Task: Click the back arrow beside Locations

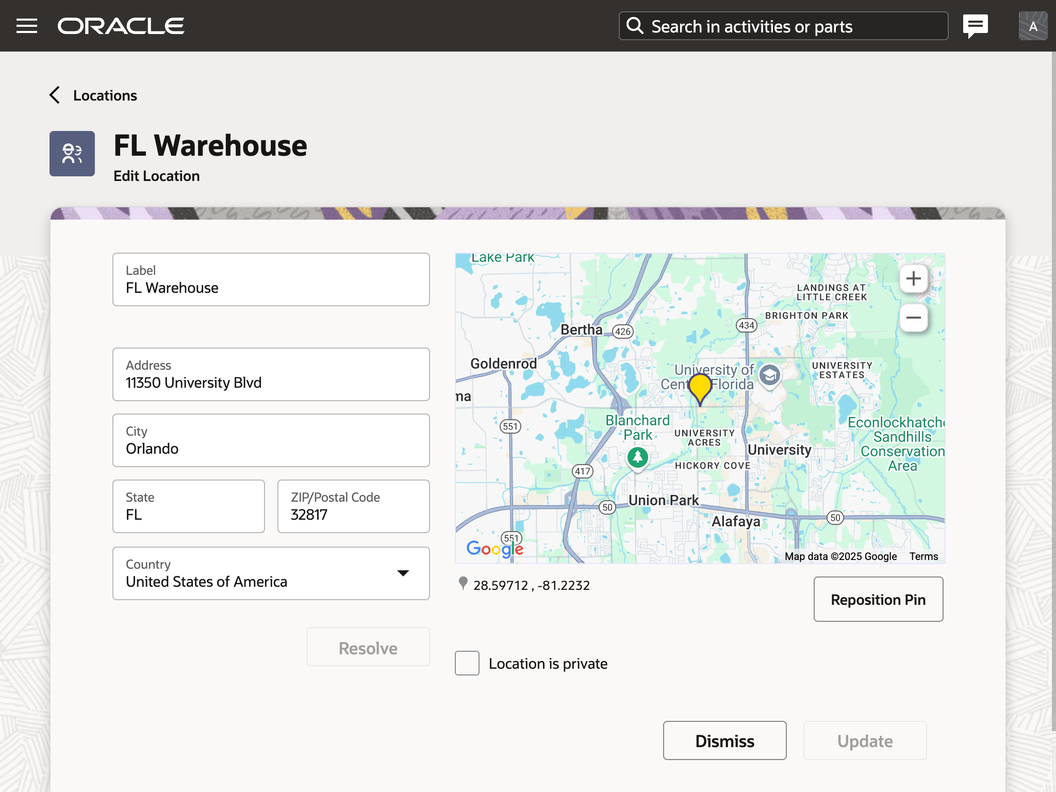Action: pos(55,95)
